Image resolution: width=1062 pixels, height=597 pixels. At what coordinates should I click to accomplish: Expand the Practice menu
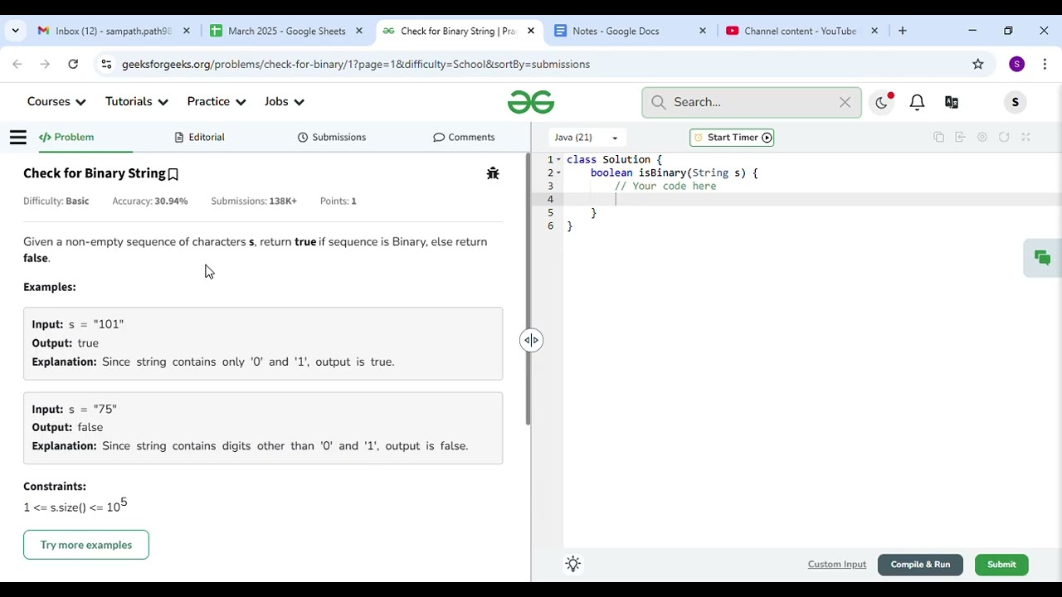click(217, 102)
